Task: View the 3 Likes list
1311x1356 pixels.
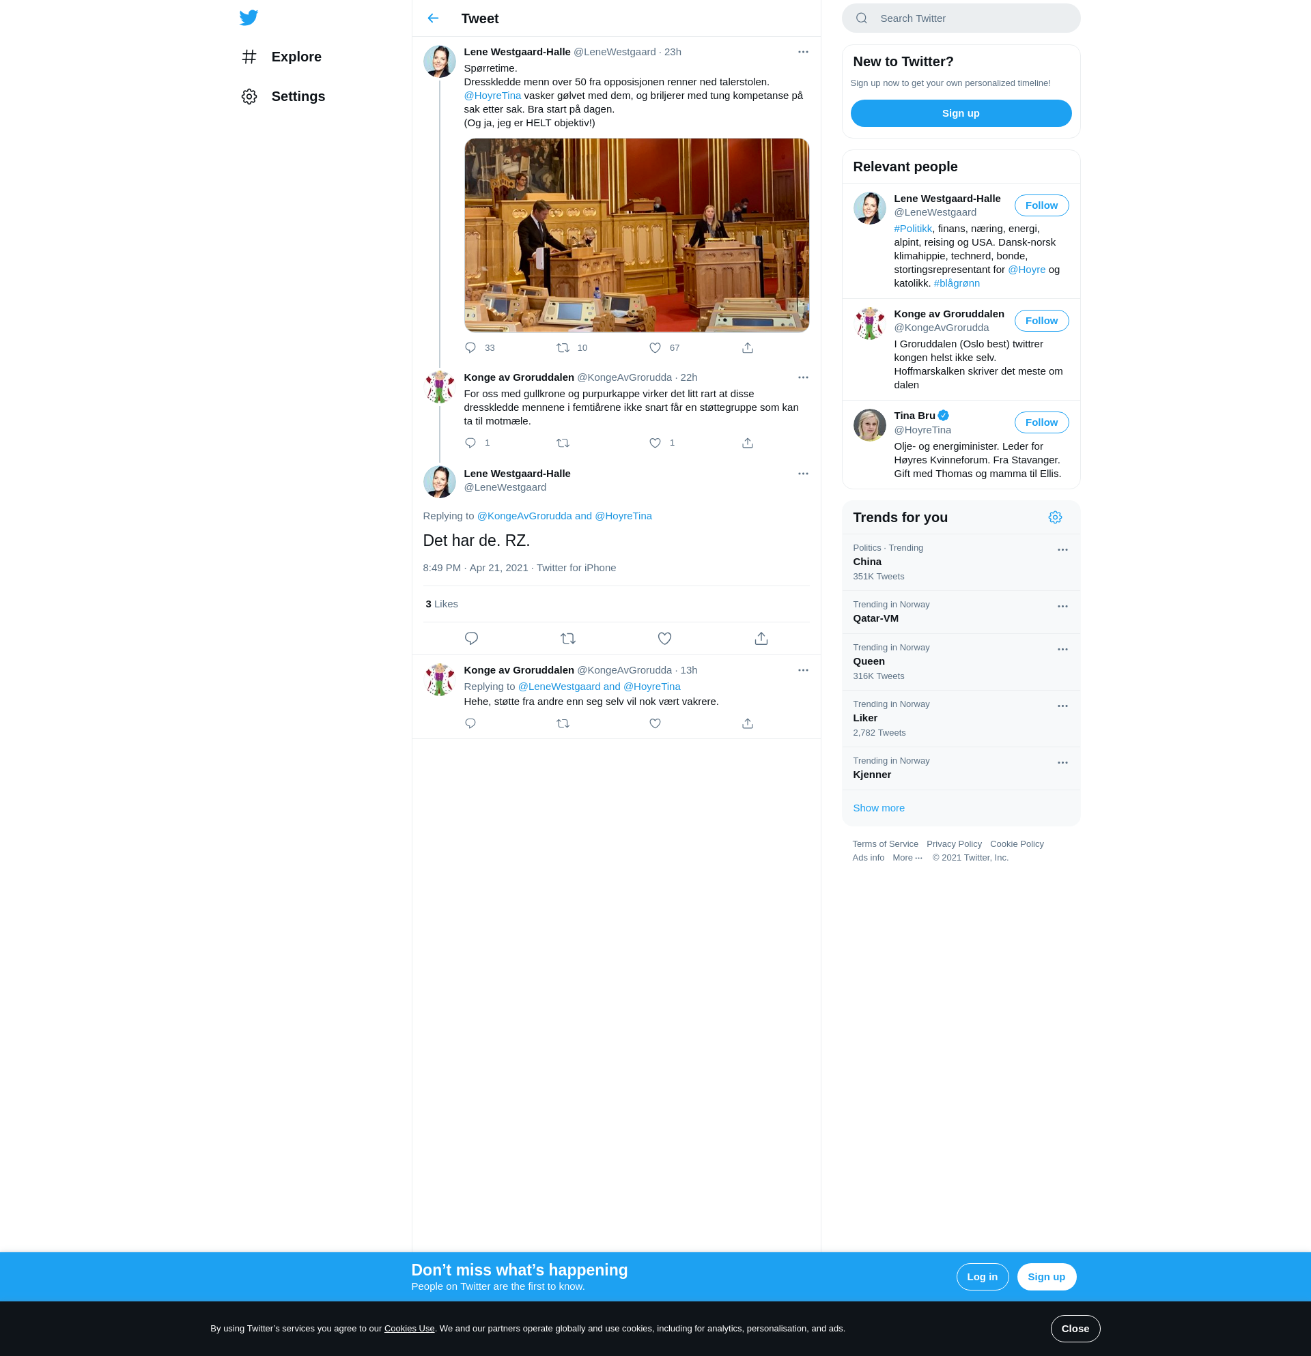Action: (x=442, y=604)
